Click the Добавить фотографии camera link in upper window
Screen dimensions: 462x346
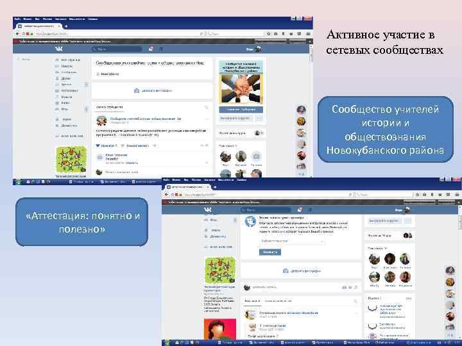click(153, 90)
